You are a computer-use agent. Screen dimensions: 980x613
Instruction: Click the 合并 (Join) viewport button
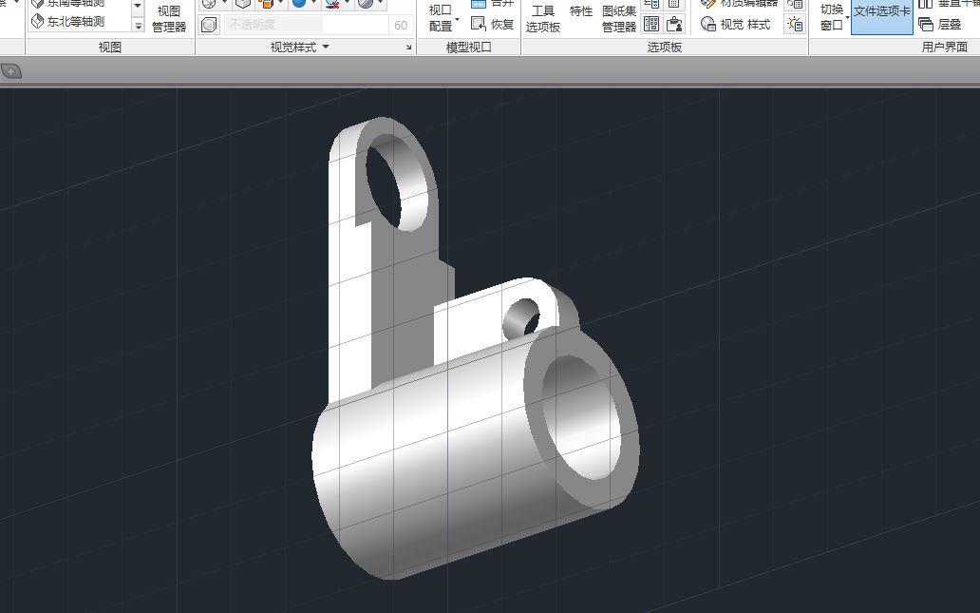point(500,5)
